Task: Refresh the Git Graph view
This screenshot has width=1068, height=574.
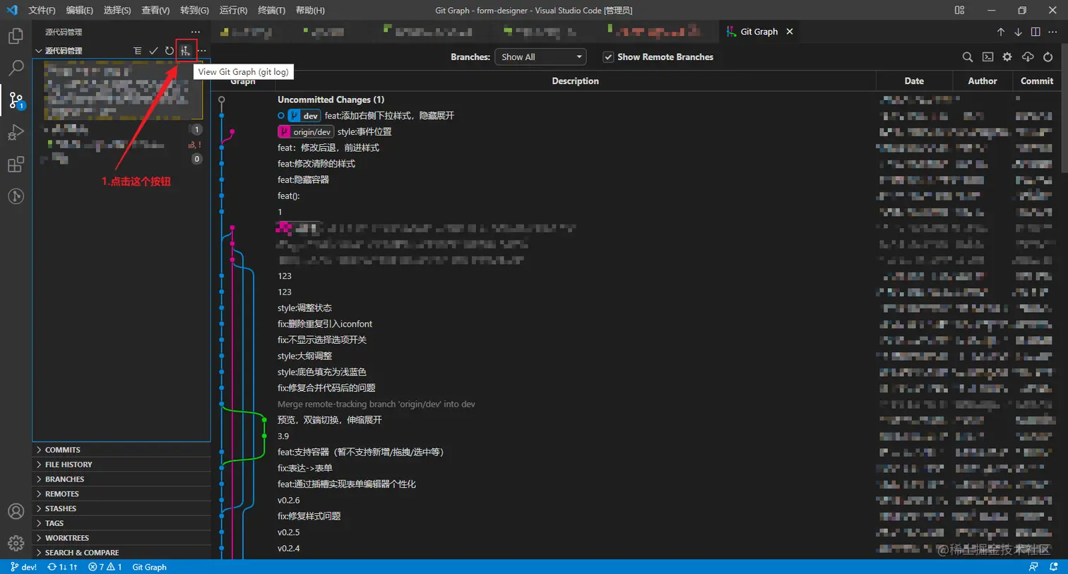Action: point(1048,57)
